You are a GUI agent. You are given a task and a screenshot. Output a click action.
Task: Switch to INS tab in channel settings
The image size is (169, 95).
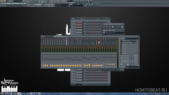click(107, 30)
